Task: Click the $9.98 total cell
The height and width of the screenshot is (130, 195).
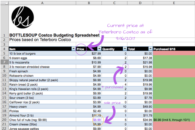Action: point(140,89)
